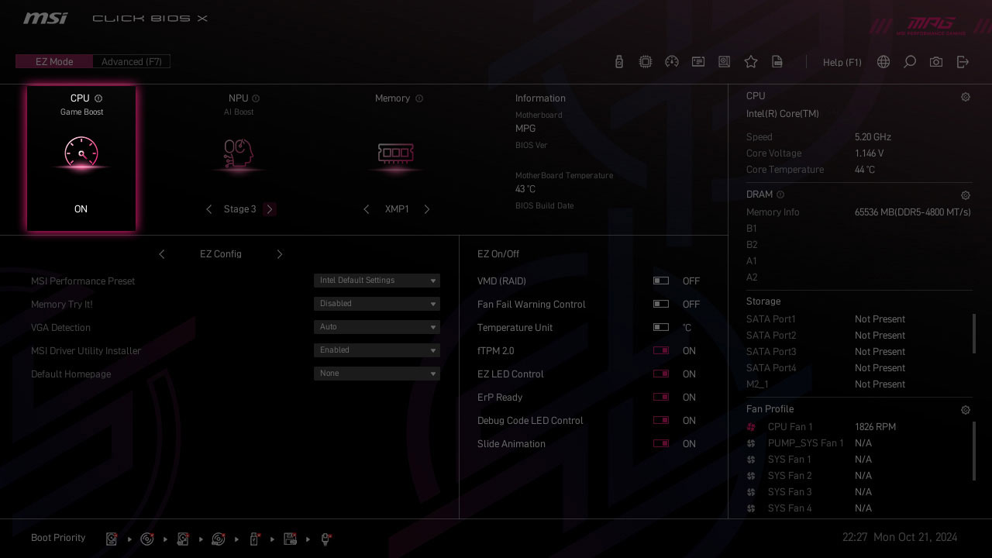
Task: Disable the fTPM 2.0 toggle
Action: click(x=661, y=351)
